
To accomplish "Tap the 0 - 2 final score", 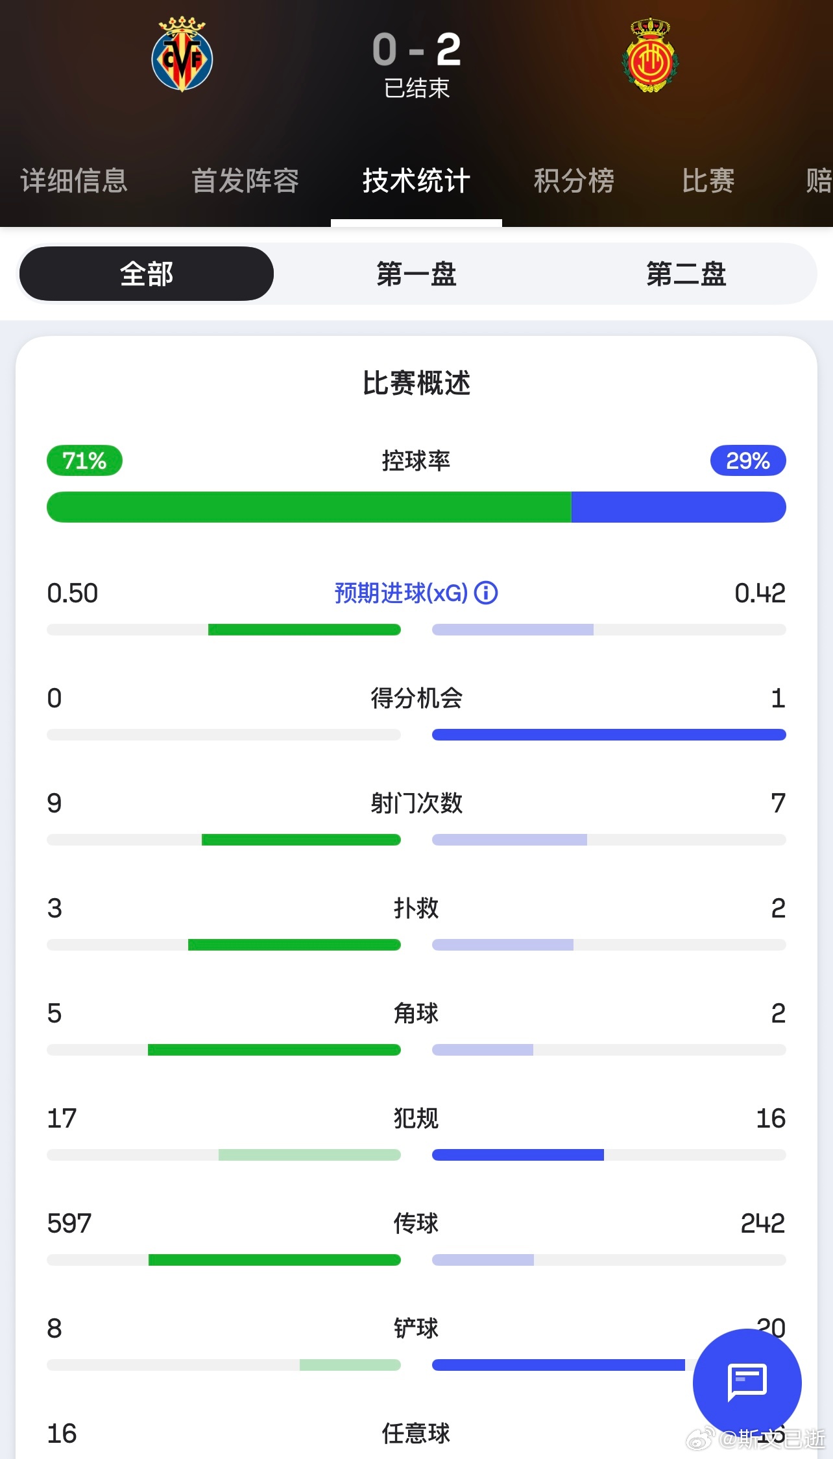I will [416, 49].
